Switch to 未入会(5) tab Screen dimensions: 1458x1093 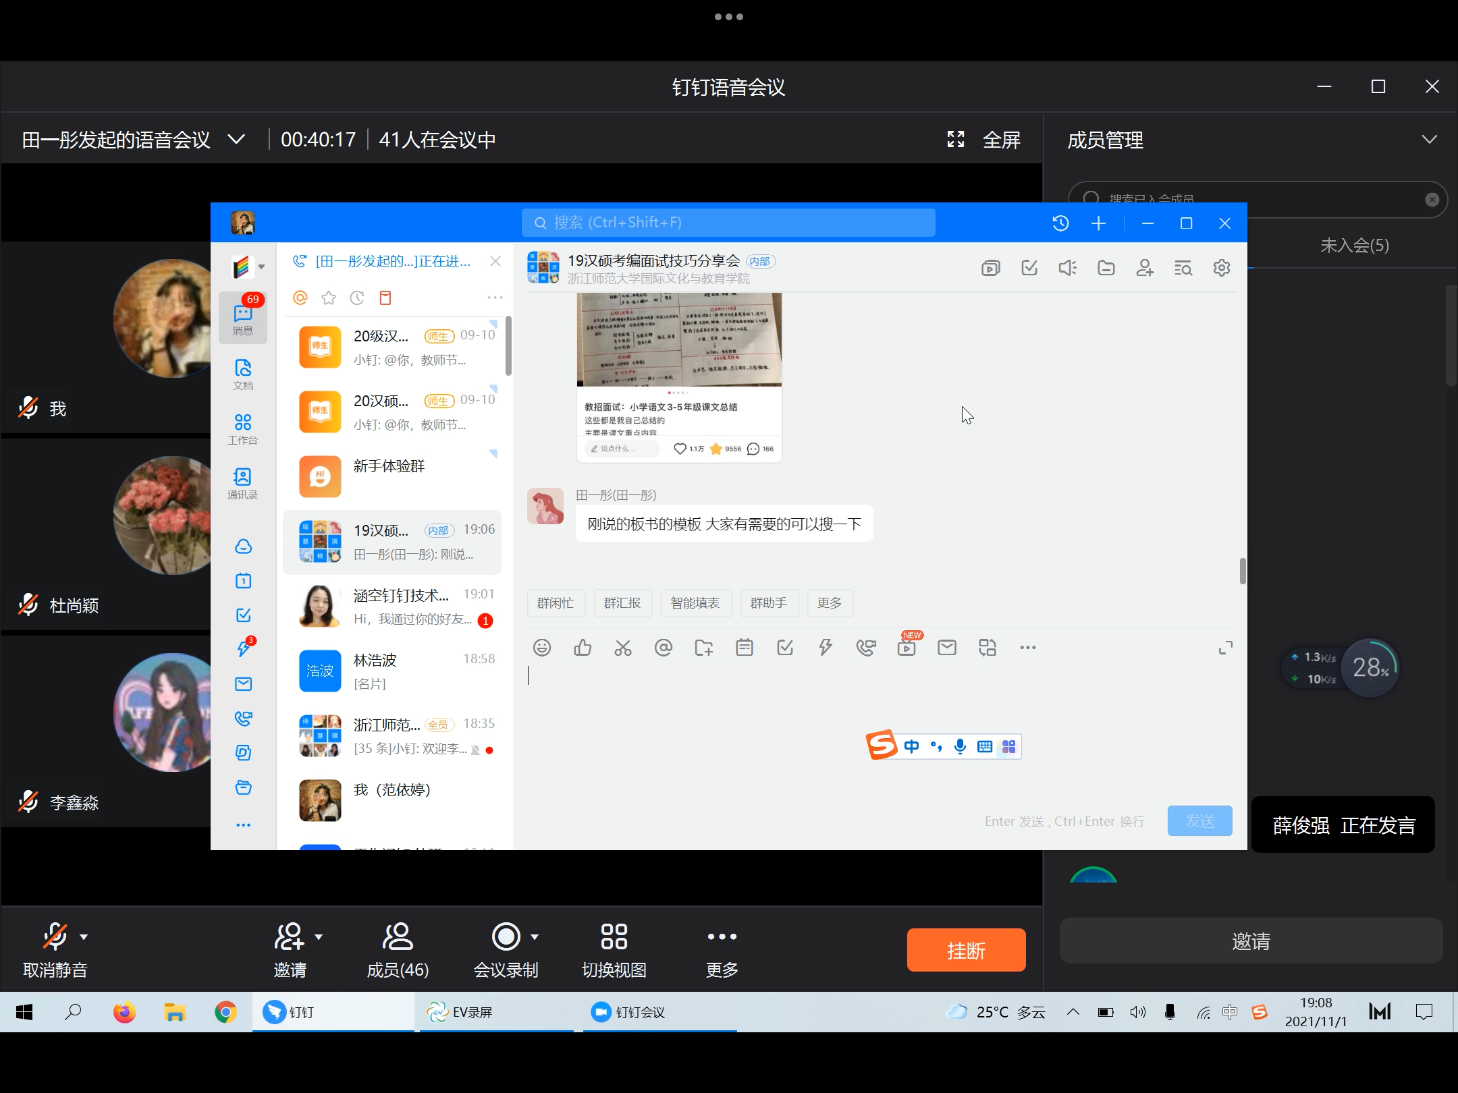tap(1354, 245)
